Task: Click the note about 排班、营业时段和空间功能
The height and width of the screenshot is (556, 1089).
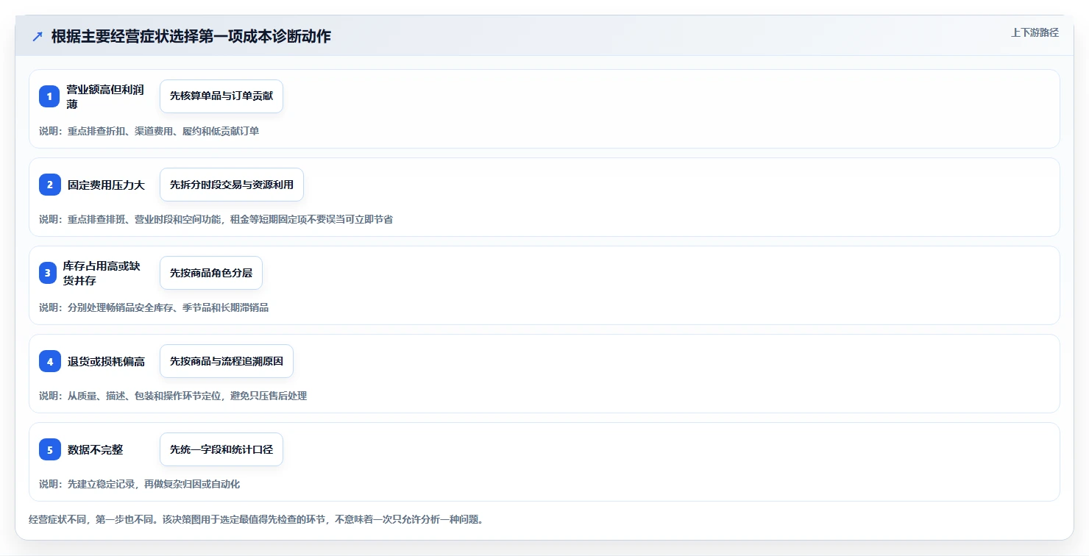Action: 216,219
